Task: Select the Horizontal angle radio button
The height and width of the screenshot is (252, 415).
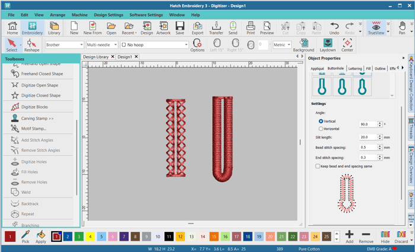Action: (x=321, y=129)
